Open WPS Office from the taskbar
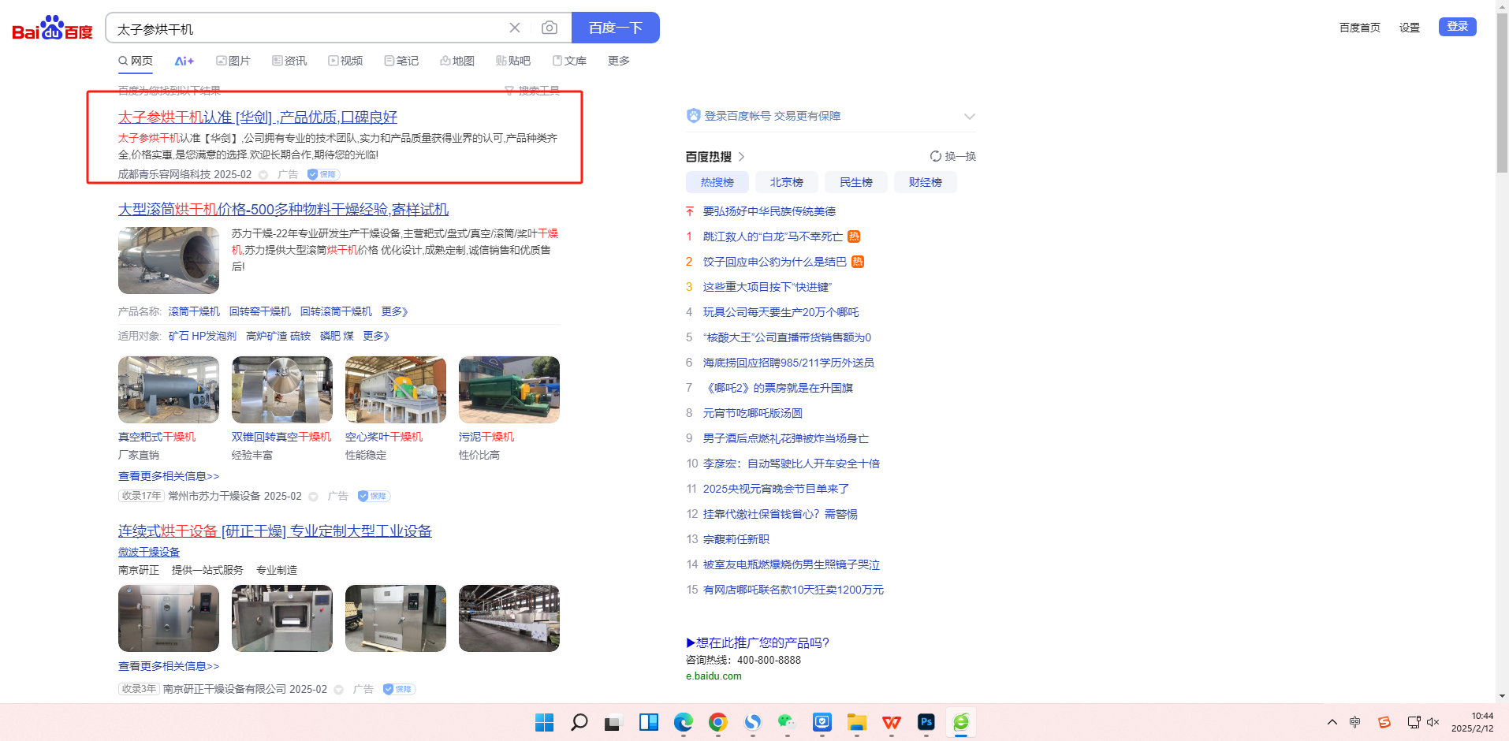Screen dimensions: 1509x741 (x=891, y=722)
